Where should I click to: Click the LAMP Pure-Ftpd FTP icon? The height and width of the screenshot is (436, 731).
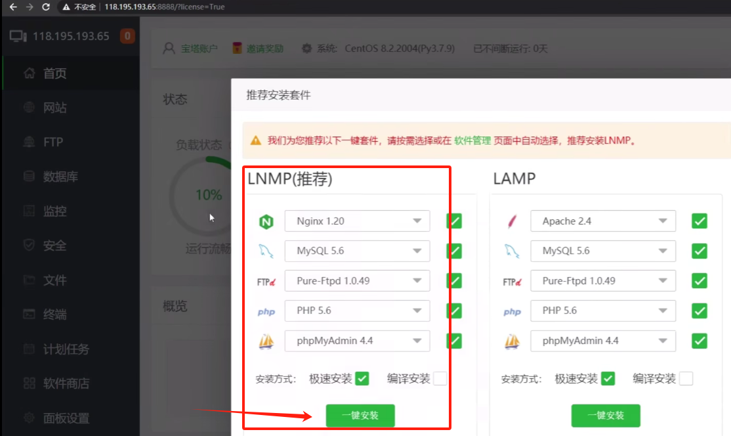(512, 282)
